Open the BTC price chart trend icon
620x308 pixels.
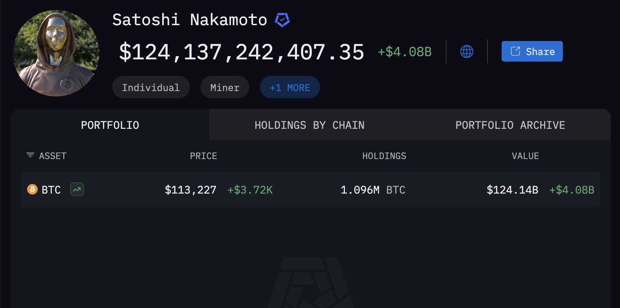(x=77, y=190)
